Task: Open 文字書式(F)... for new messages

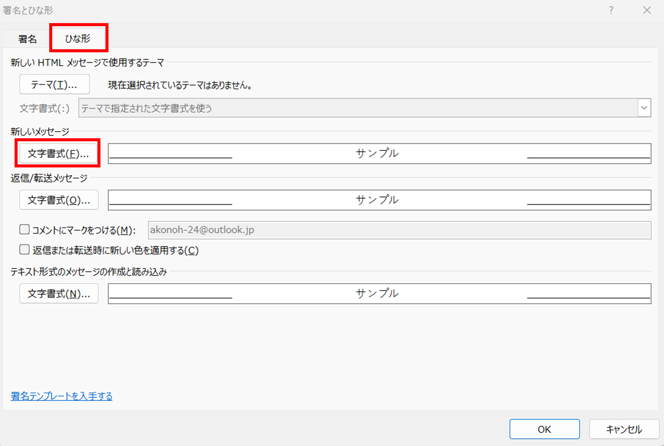Action: pos(58,154)
